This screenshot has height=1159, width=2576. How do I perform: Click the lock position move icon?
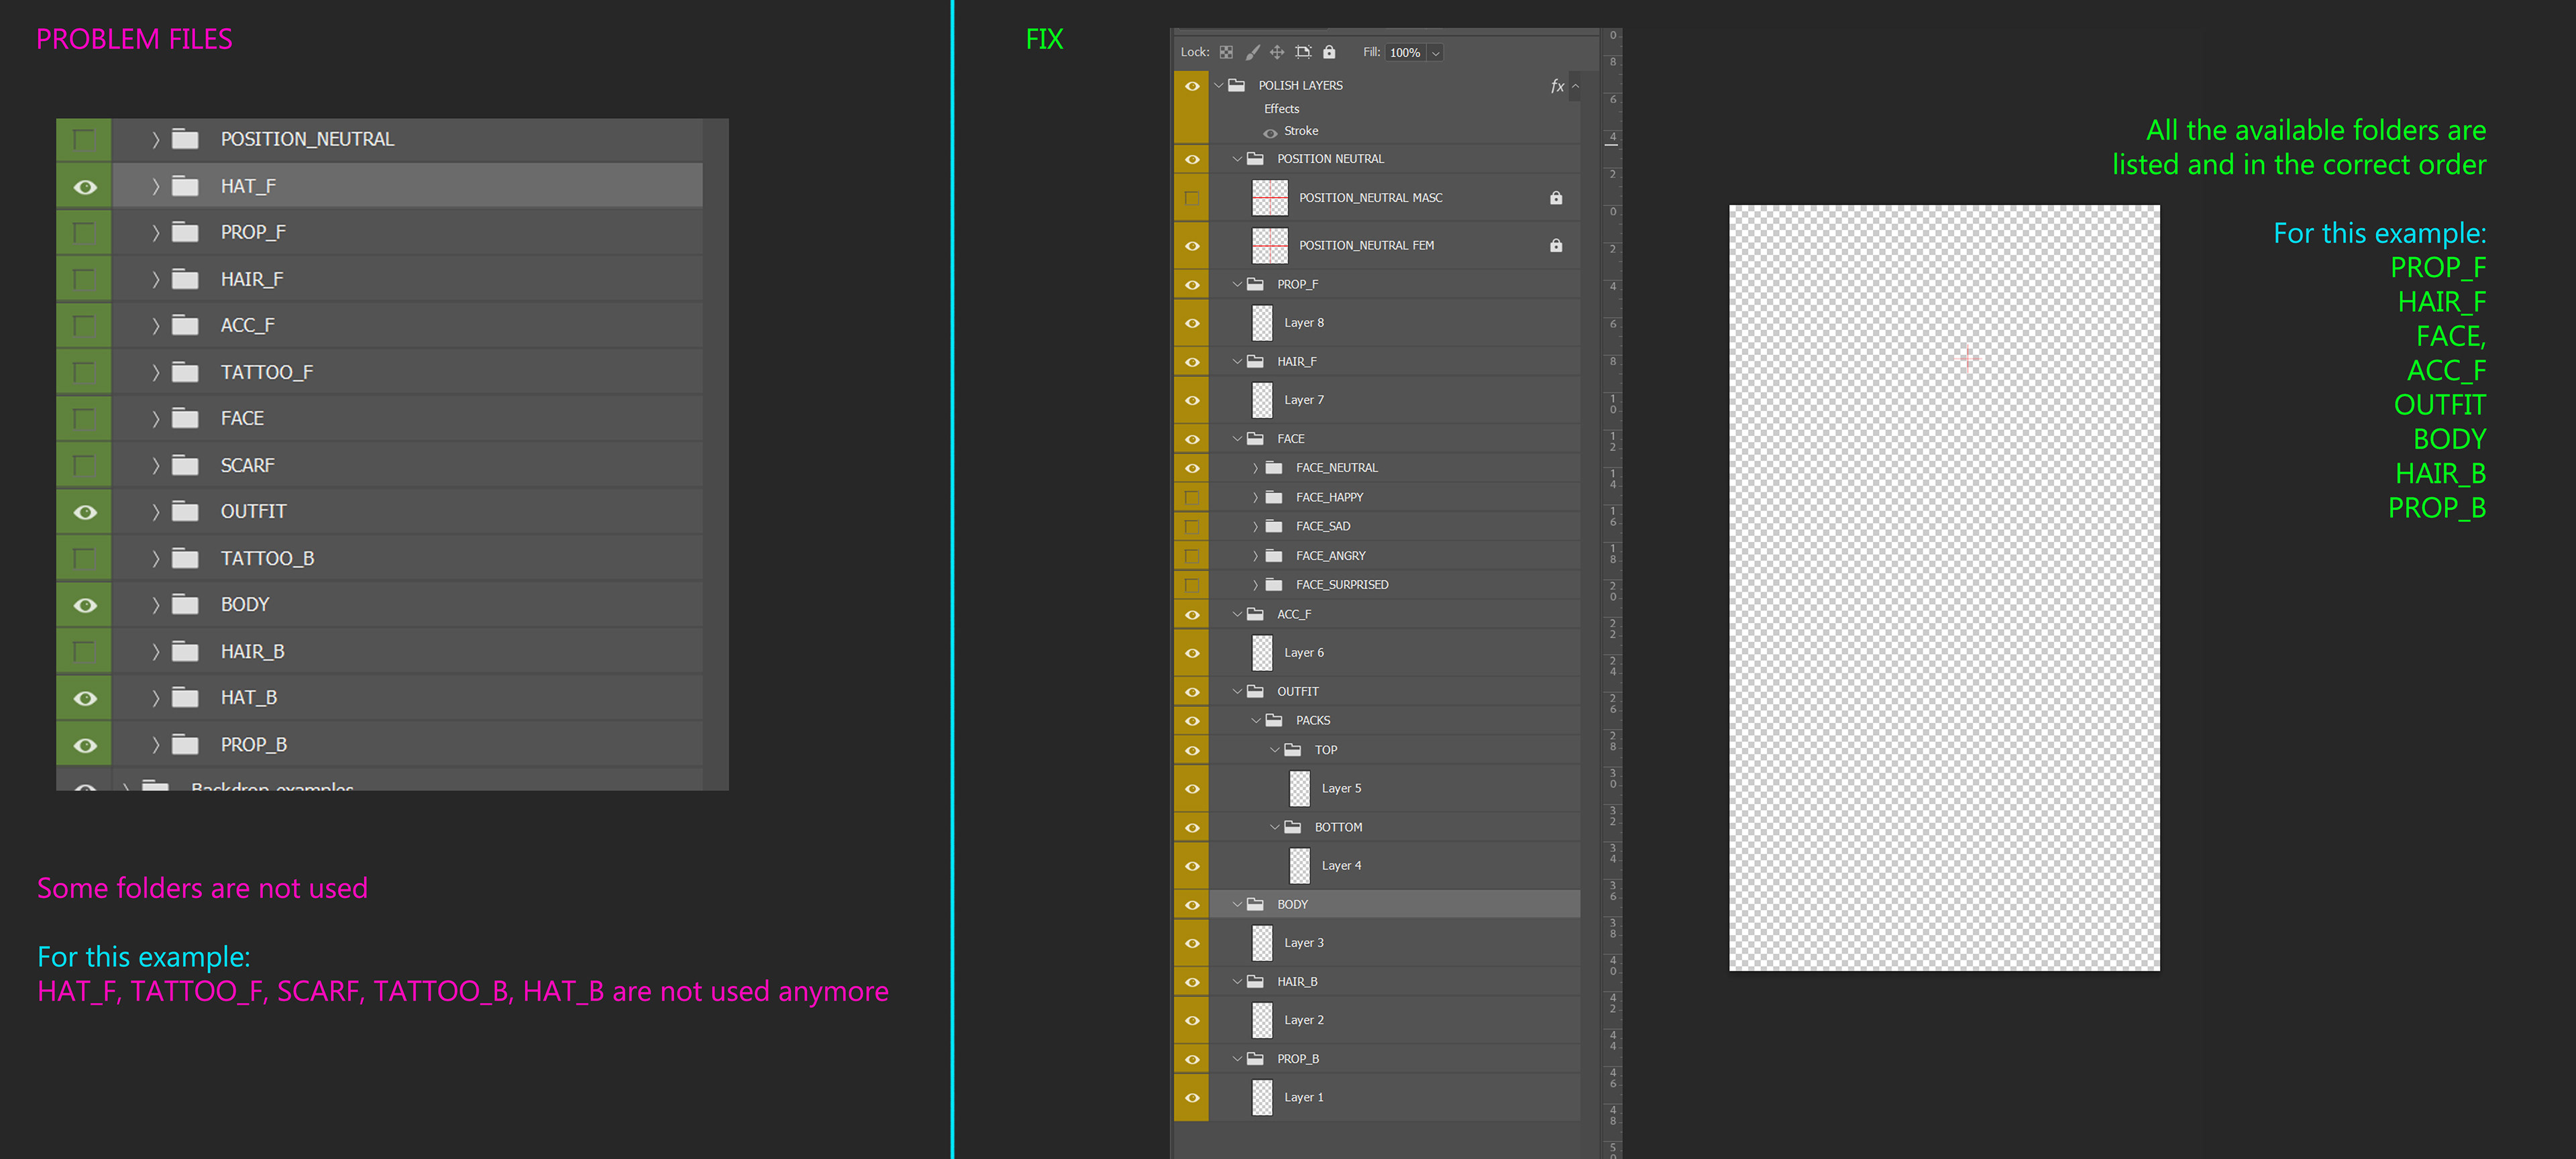coord(1277,52)
